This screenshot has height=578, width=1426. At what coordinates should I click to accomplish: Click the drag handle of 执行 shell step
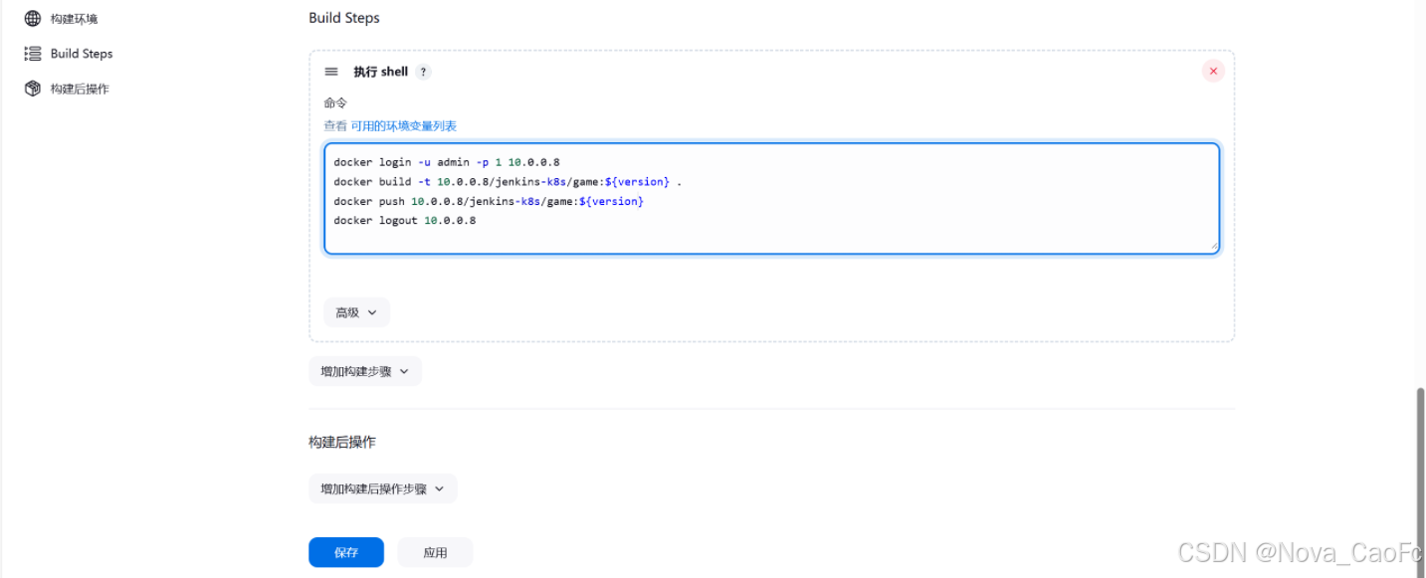pyautogui.click(x=331, y=72)
